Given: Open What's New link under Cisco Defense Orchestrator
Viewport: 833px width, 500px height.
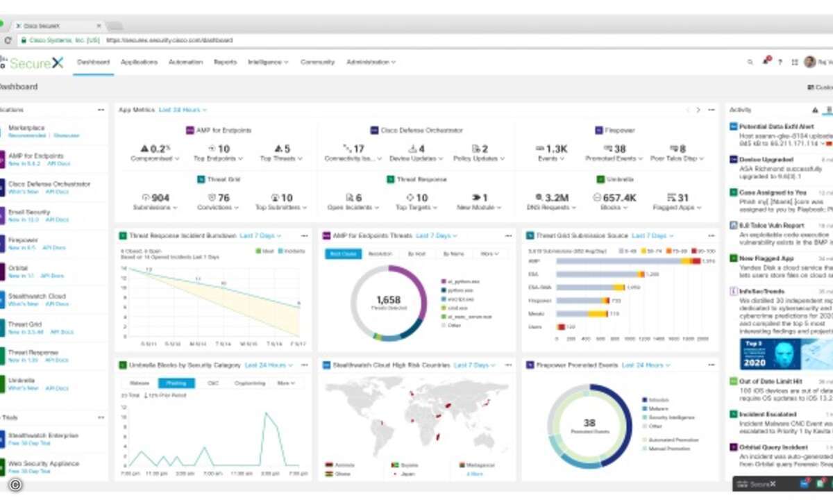Looking at the screenshot, I should [x=24, y=192].
